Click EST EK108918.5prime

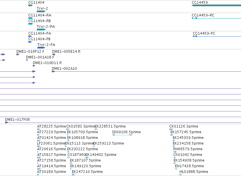pyautogui.click(x=82, y=138)
